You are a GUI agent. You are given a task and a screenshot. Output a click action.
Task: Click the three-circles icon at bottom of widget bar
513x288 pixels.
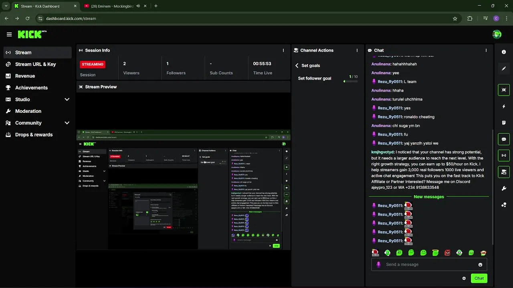504,205
